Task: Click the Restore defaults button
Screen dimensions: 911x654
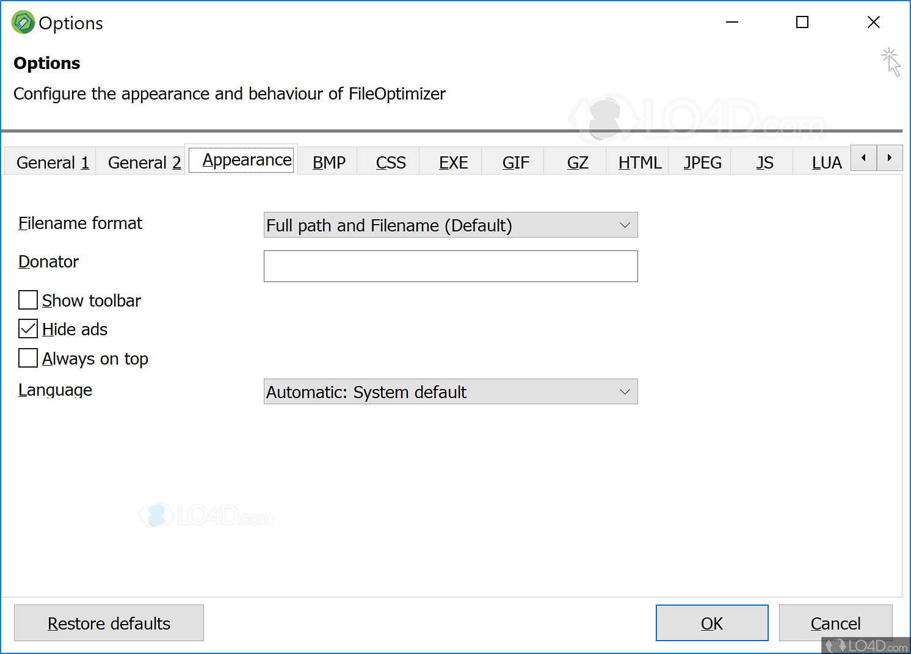Action: 109,623
